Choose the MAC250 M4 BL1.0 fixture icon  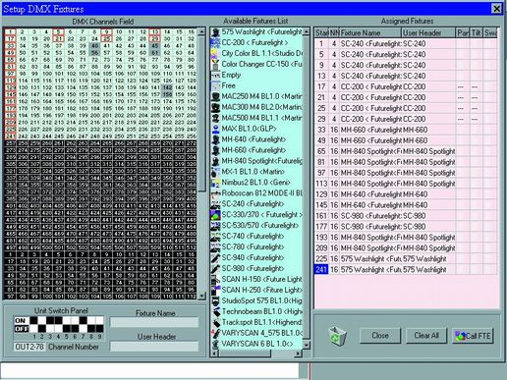pyautogui.click(x=215, y=96)
